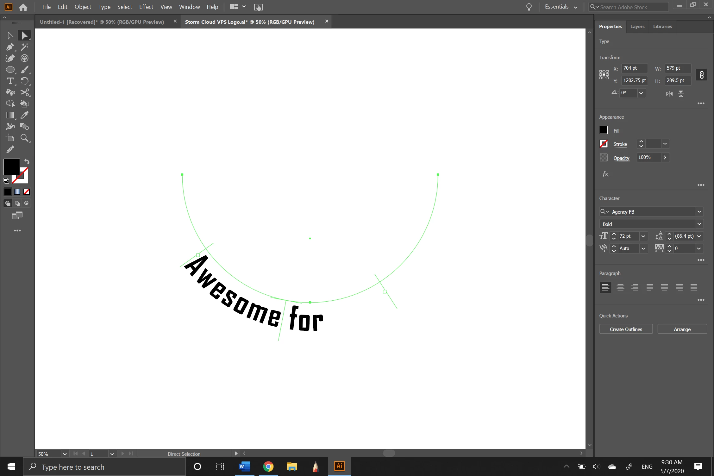Select the Scissors tool
The height and width of the screenshot is (476, 714).
point(24,92)
